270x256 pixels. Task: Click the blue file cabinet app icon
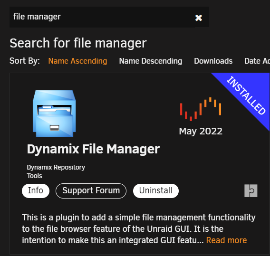54,114
